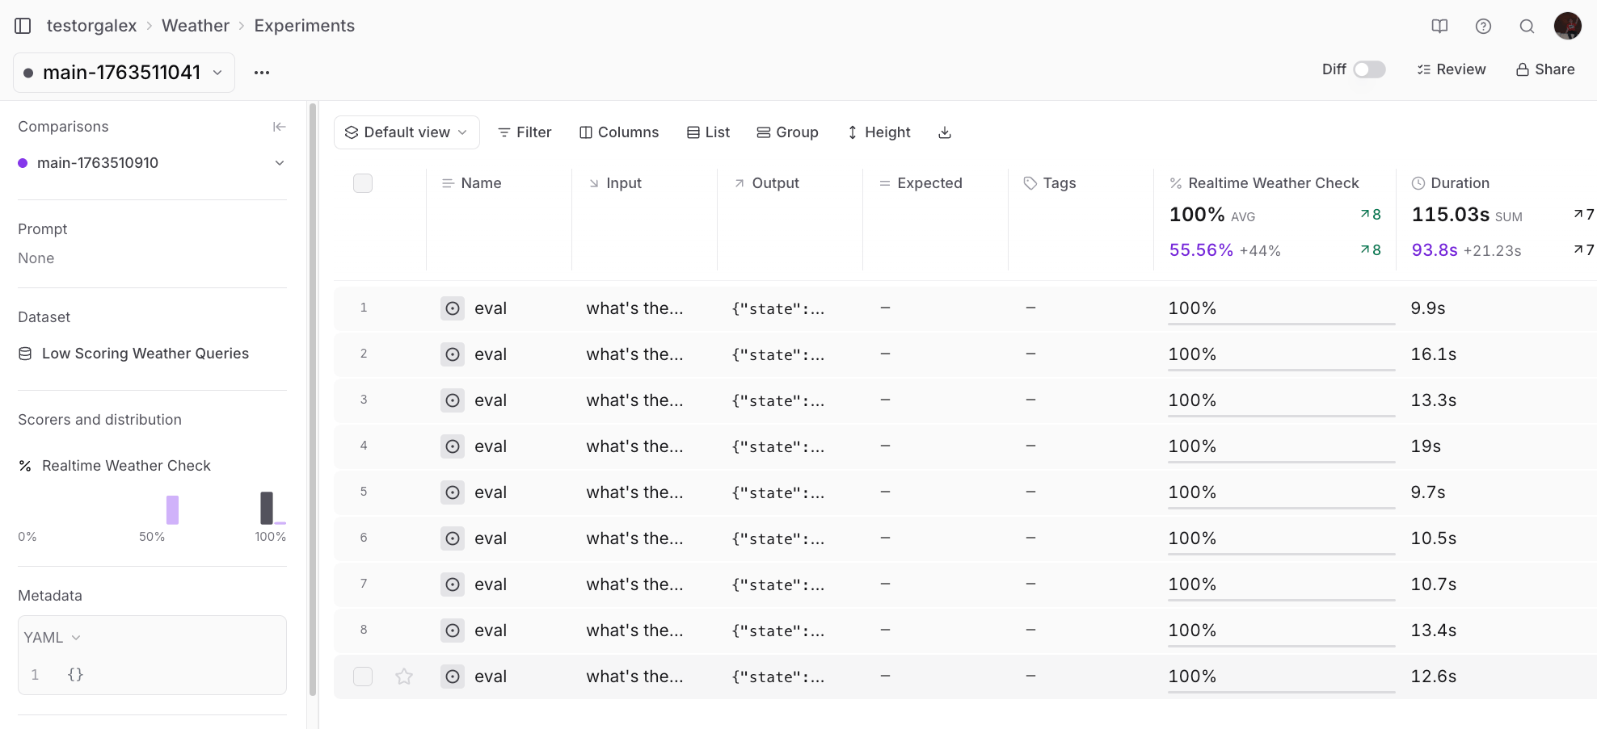
Task: Open search with magnifier icon
Action: coord(1527,26)
